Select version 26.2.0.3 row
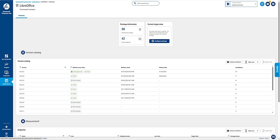 click(x=145, y=93)
